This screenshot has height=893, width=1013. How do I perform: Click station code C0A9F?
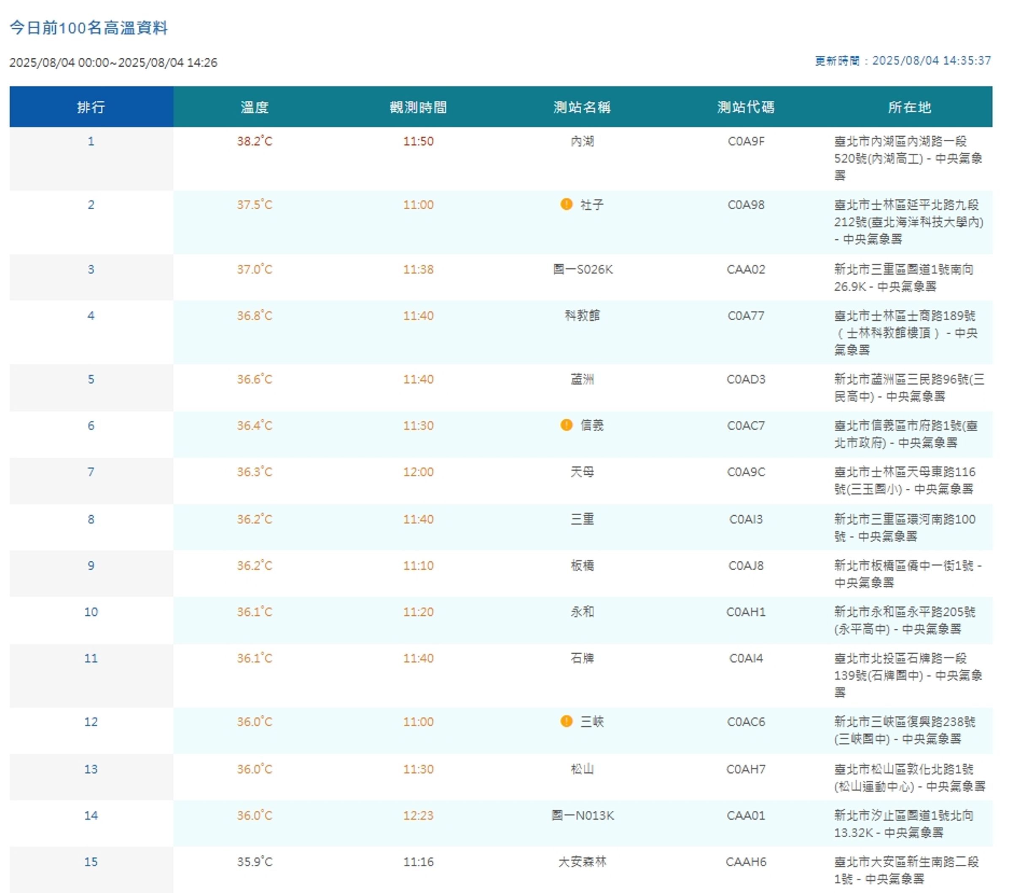[x=746, y=141]
